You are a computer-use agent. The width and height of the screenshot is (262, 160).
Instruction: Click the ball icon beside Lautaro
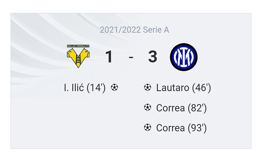pos(148,88)
